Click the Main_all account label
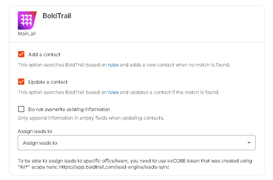Viewport: 273px width, 180px height. 27,34
